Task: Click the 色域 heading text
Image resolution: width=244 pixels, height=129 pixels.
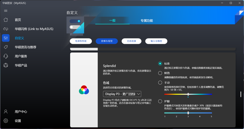Action: pos(106,83)
